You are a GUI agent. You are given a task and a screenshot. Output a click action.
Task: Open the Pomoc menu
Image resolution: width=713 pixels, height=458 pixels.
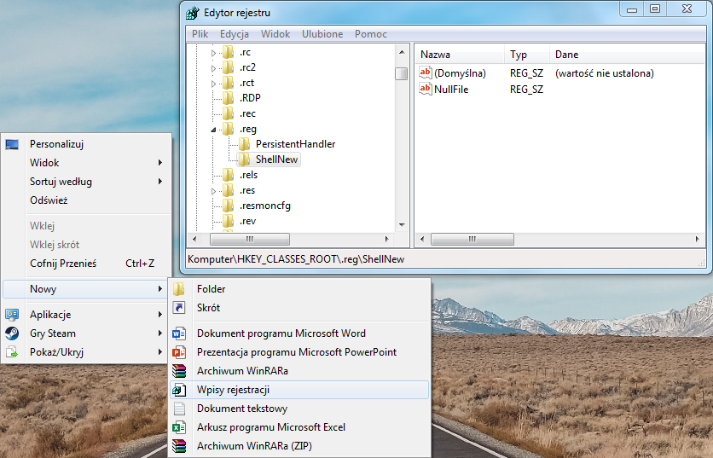(371, 34)
